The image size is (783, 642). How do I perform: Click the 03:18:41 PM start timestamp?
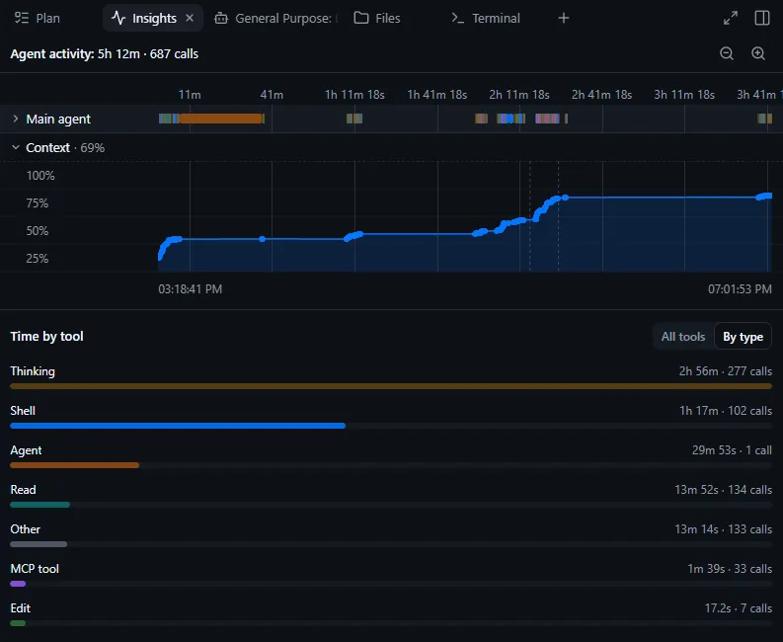pos(191,289)
